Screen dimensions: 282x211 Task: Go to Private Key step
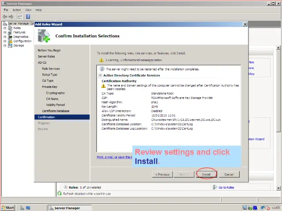(x=50, y=87)
